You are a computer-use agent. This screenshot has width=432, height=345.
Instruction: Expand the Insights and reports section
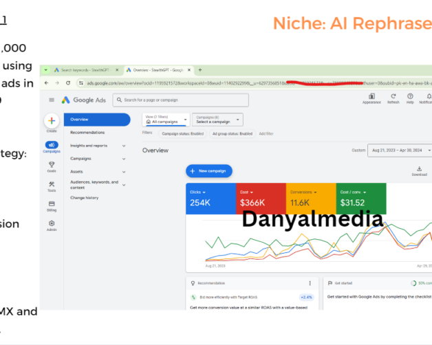pyautogui.click(x=97, y=146)
